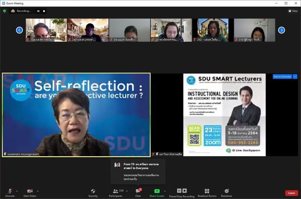
Task: Go to the next page of participant thumbnails
Action: click(x=281, y=30)
